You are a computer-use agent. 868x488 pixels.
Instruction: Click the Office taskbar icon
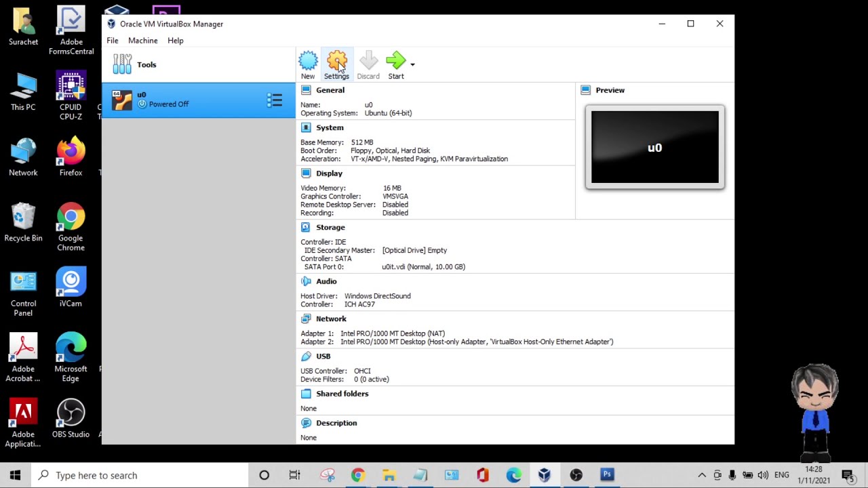coord(482,475)
